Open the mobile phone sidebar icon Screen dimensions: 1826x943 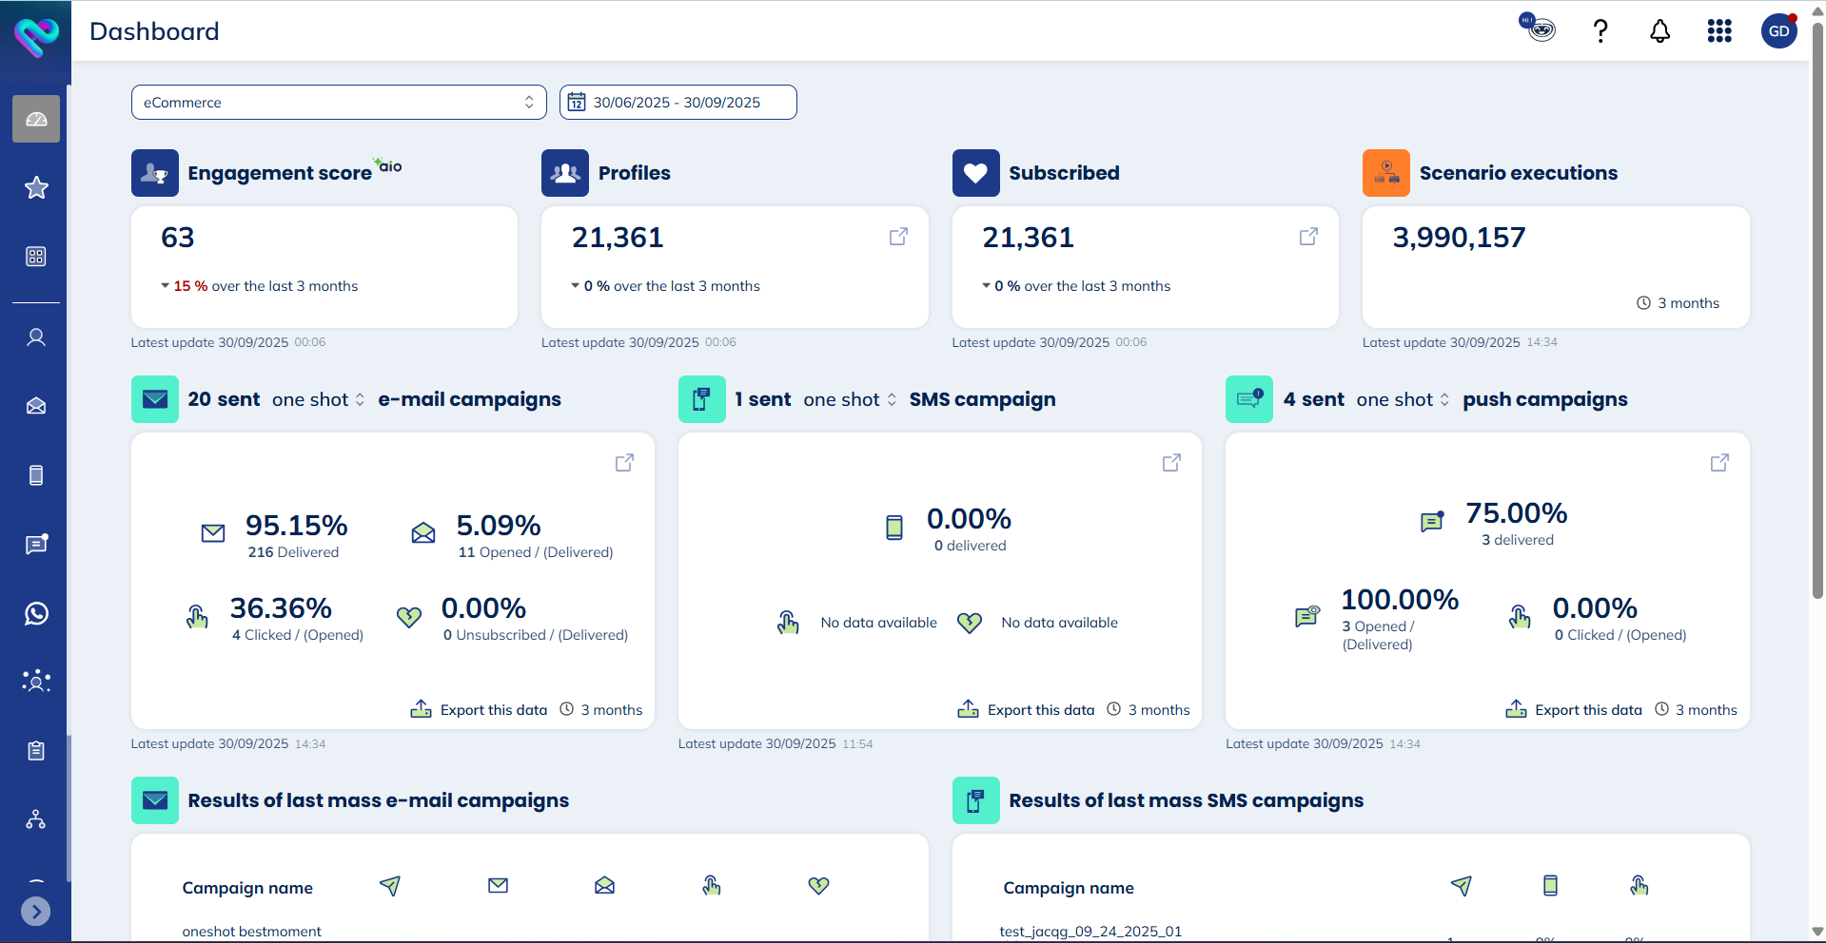pos(36,475)
